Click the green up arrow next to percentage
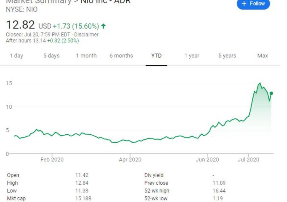 (104, 26)
